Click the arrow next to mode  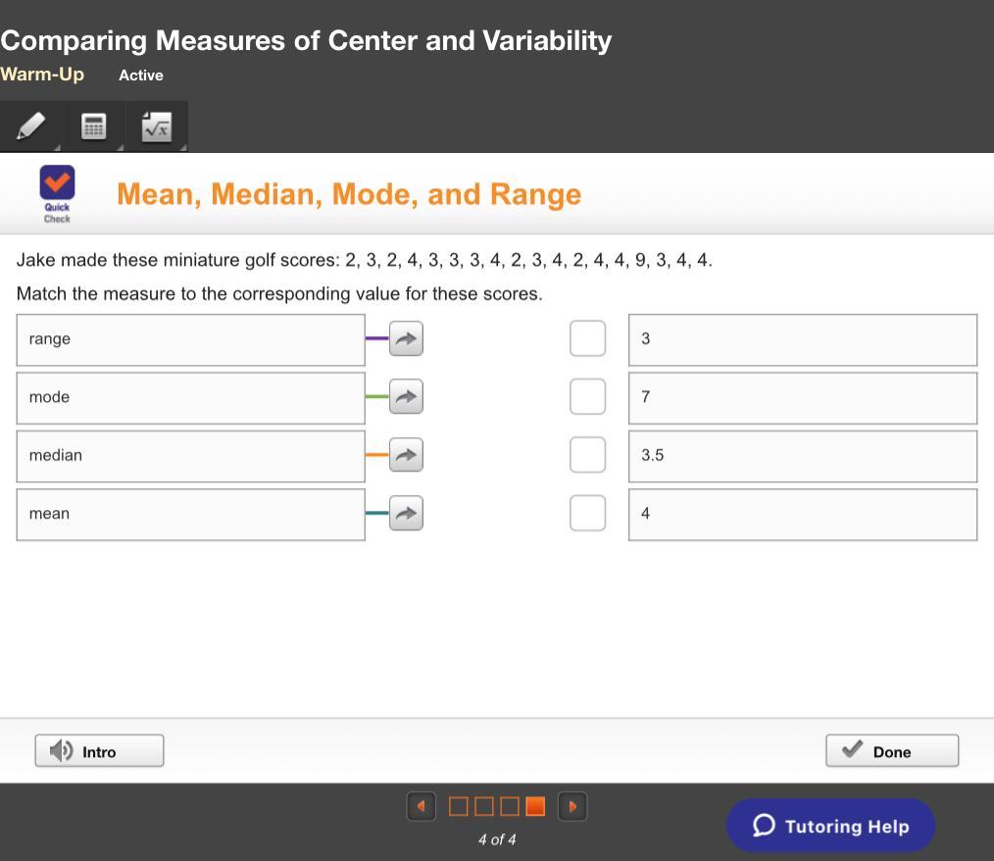point(406,397)
